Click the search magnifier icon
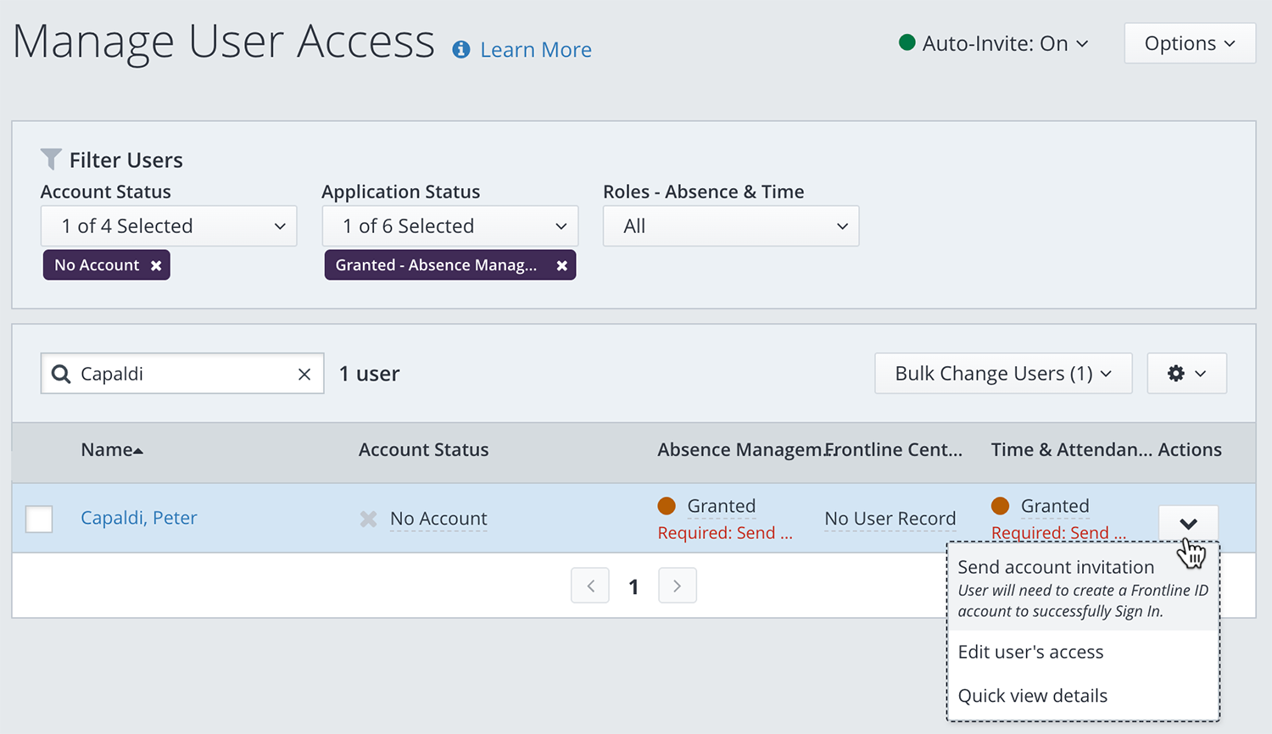 click(x=61, y=374)
